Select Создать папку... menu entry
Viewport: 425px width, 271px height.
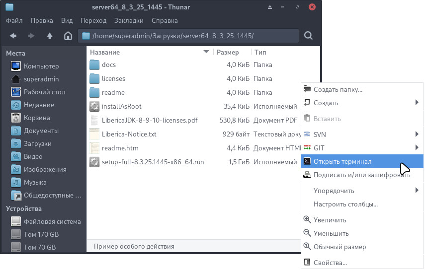338,90
